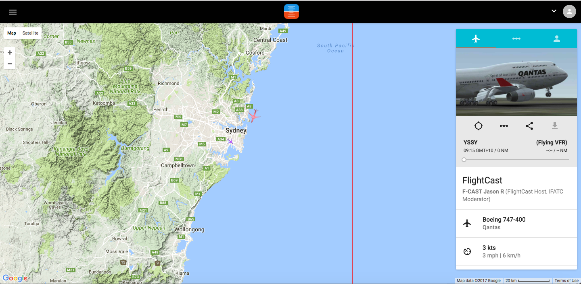Image resolution: width=581 pixels, height=284 pixels.
Task: Select the pilot profile tab
Action: pos(557,39)
